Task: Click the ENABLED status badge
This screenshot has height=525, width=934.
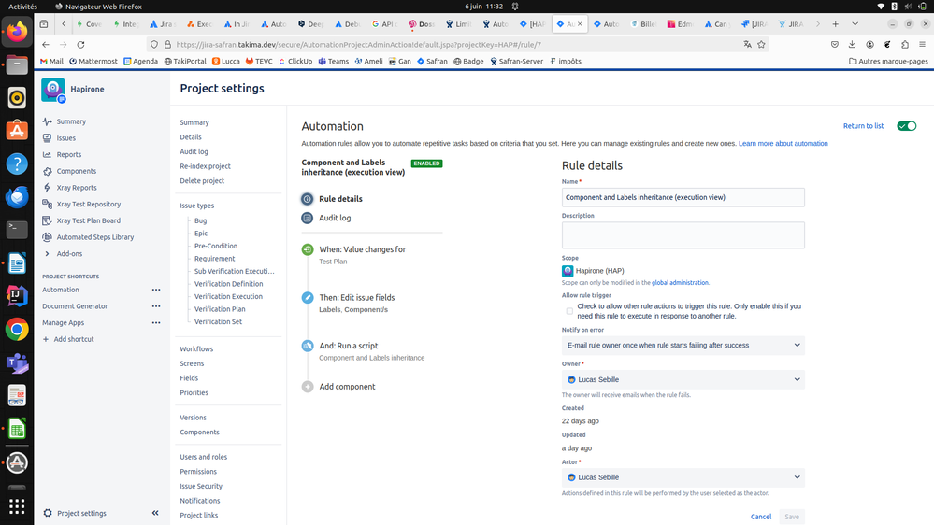Action: coord(426,163)
